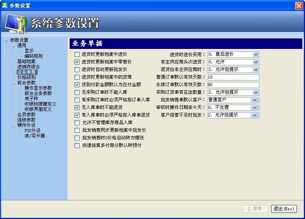Viewport: 305px width, 219px height.
Task: Click 永续订单默认有效天数 field showing 90
Action: point(233,85)
